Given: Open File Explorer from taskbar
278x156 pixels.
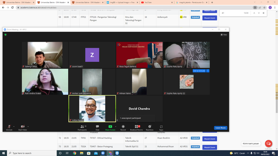Looking at the screenshot, I should tap(82, 153).
